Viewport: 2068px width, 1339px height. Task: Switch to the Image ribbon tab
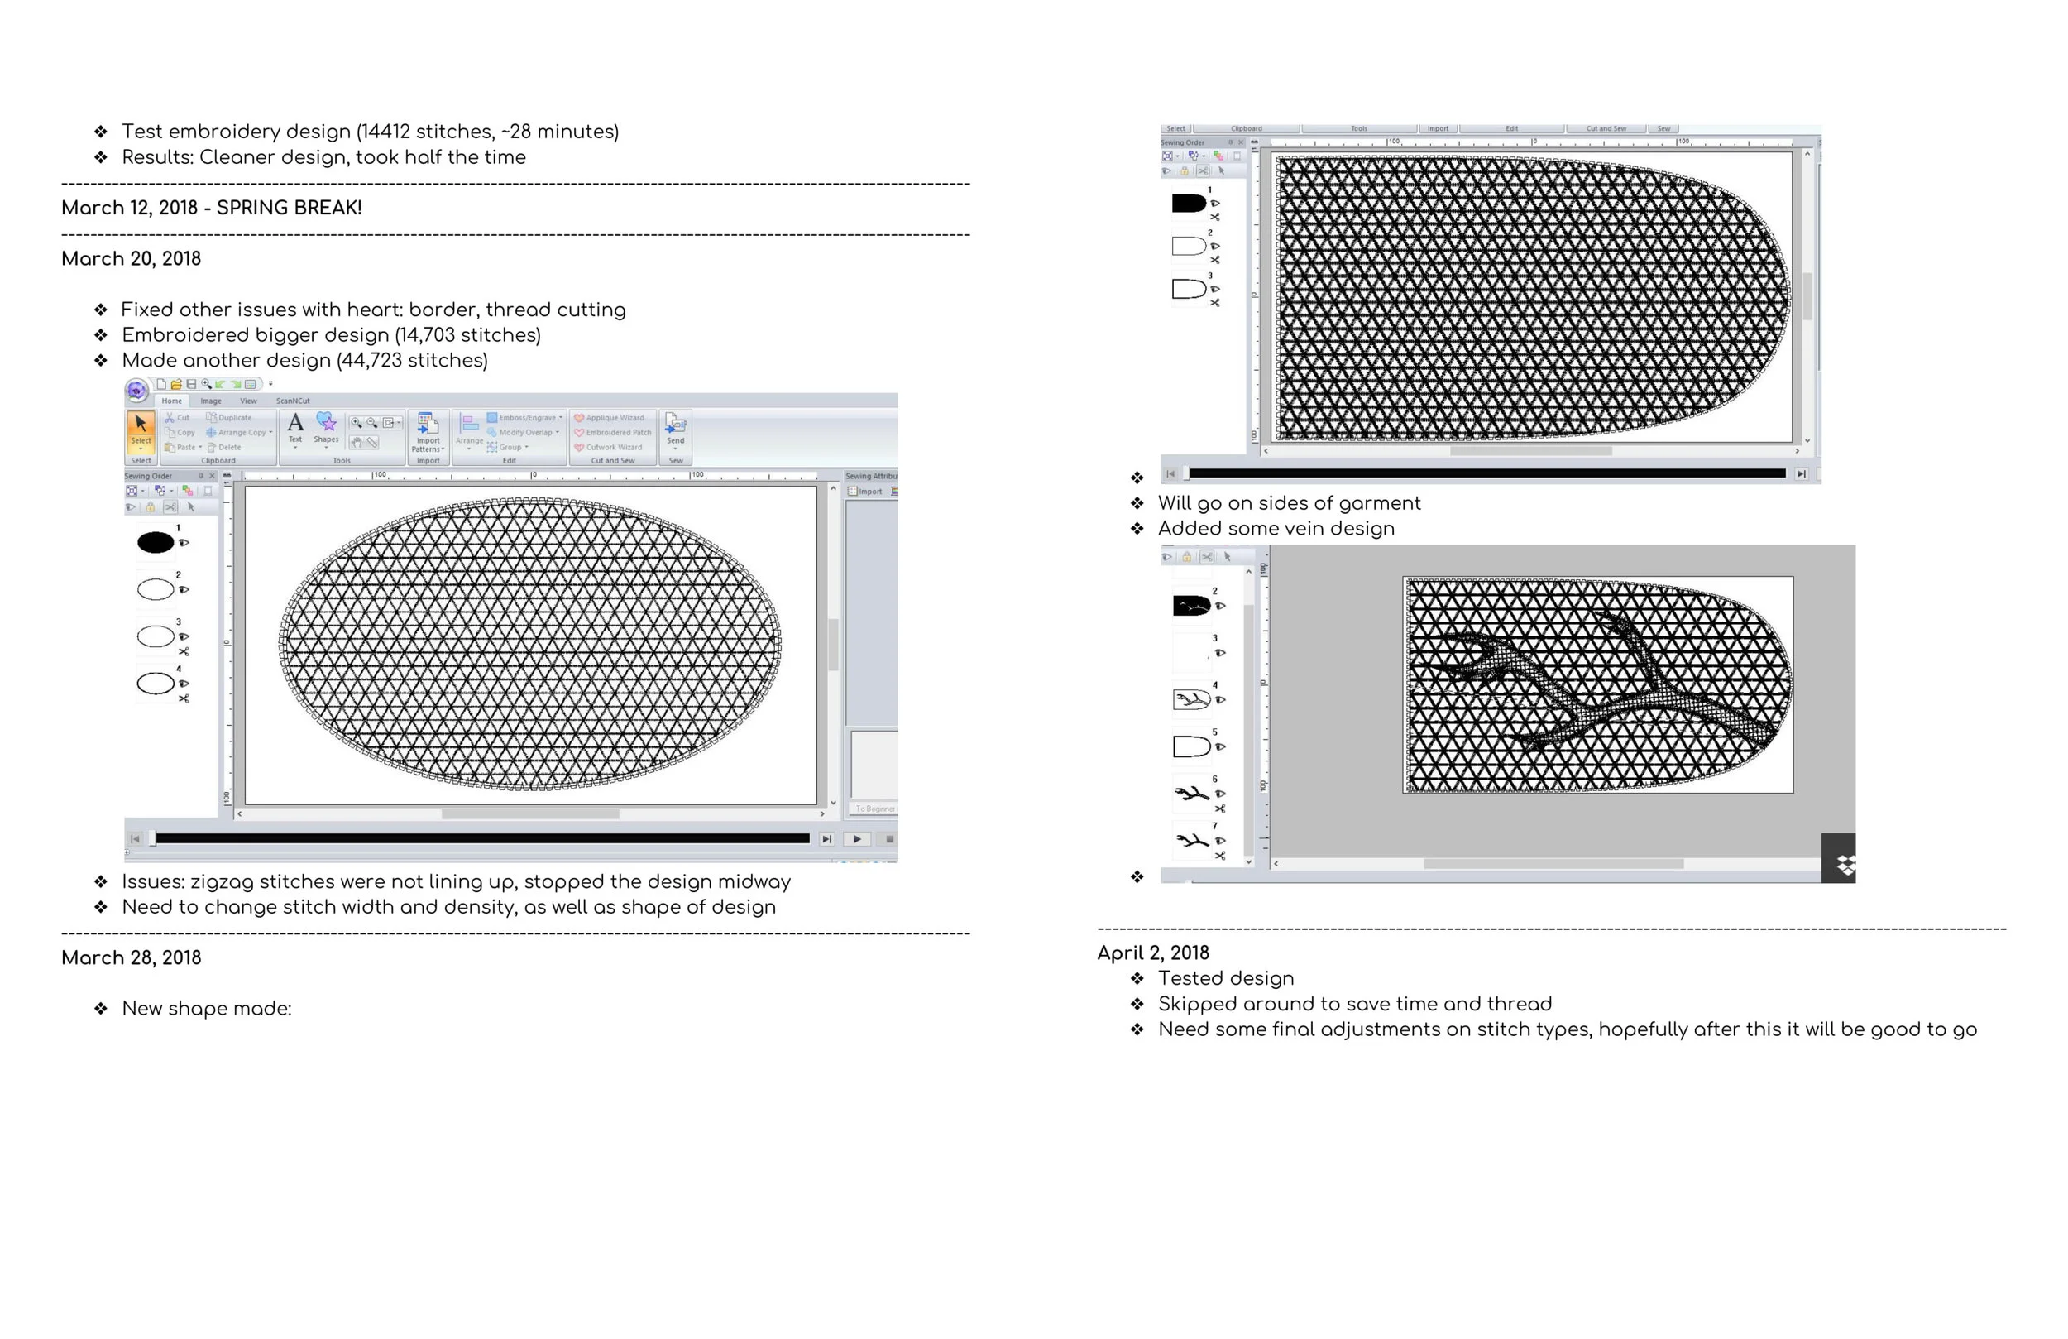pyautogui.click(x=211, y=401)
